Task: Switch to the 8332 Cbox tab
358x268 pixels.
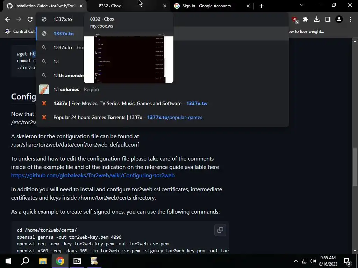Action: coord(129,6)
